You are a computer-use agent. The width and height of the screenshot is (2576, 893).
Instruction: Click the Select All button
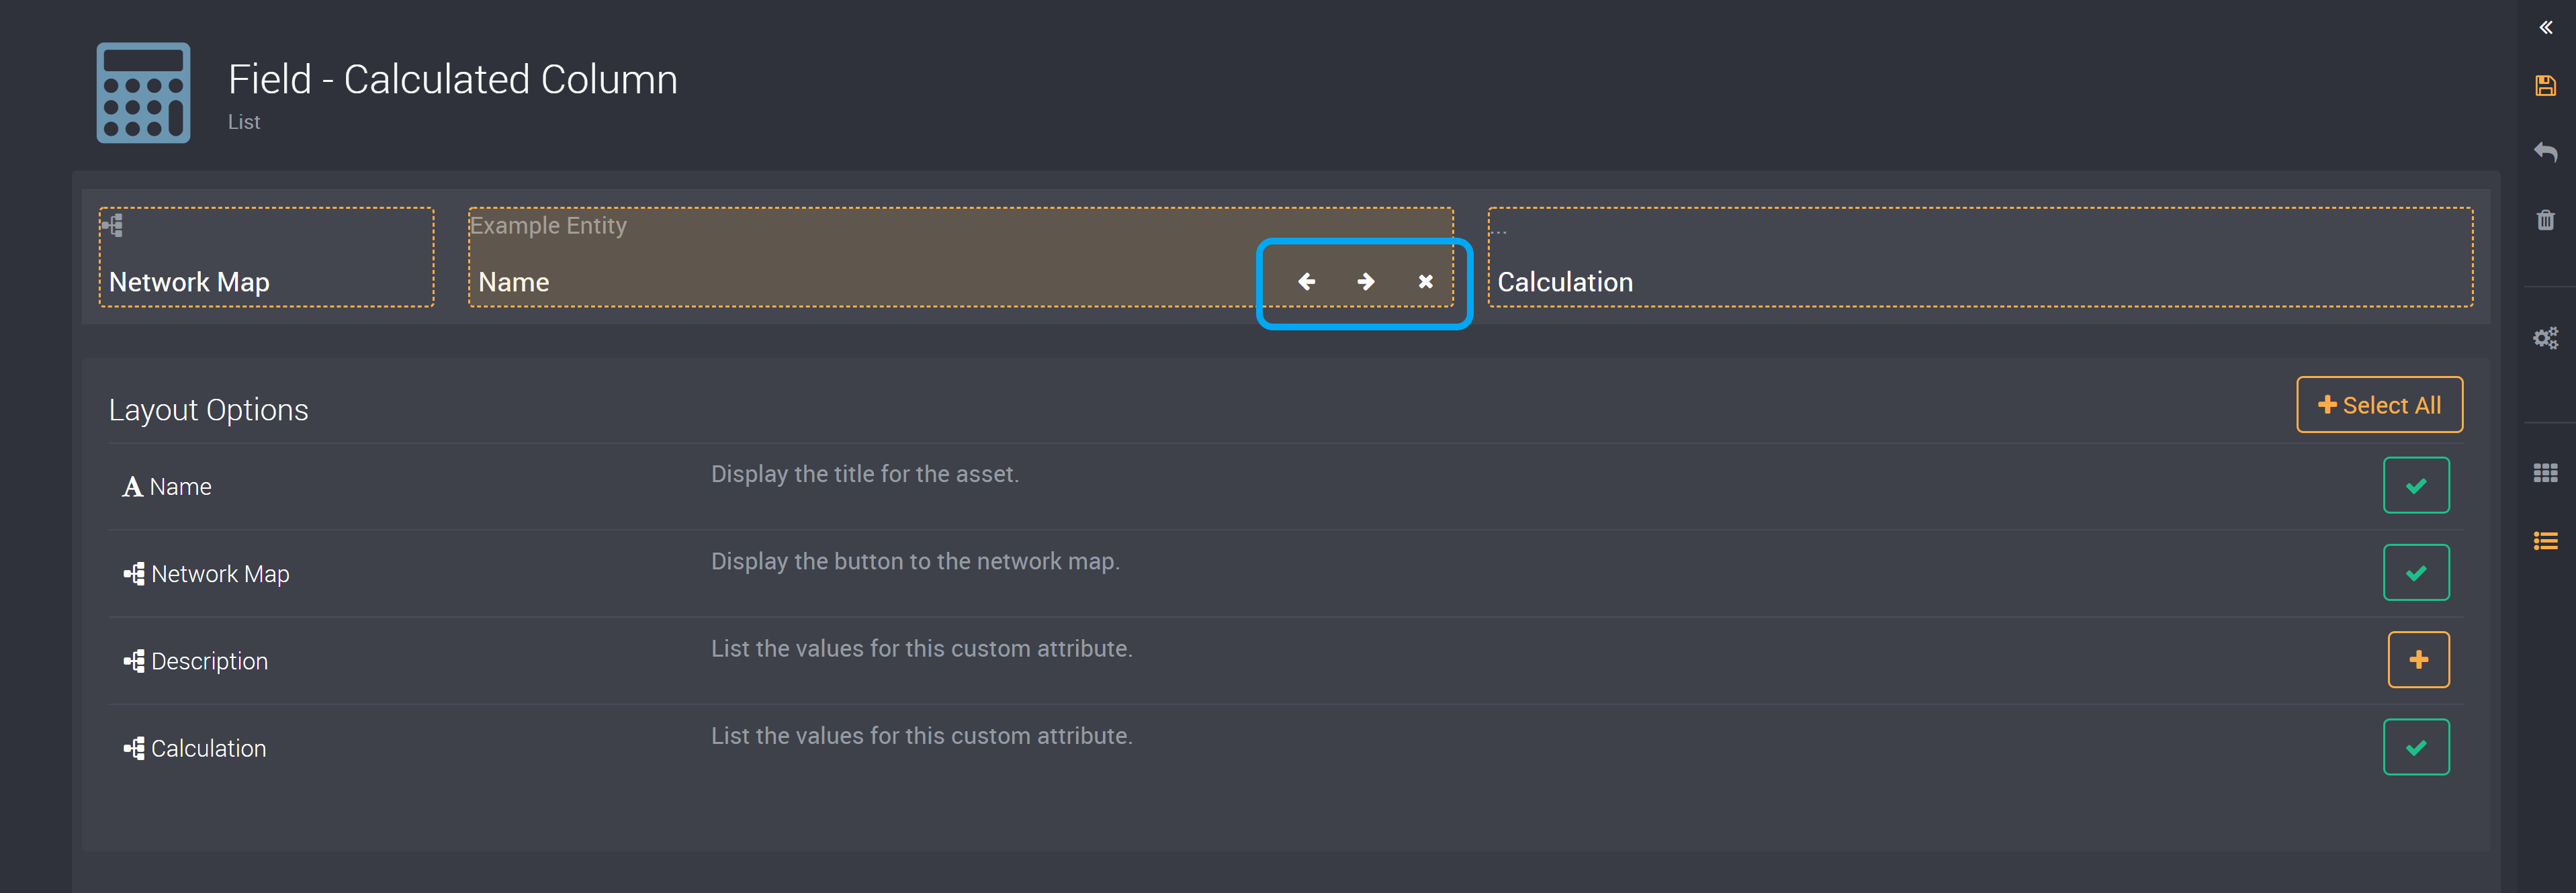click(2379, 405)
